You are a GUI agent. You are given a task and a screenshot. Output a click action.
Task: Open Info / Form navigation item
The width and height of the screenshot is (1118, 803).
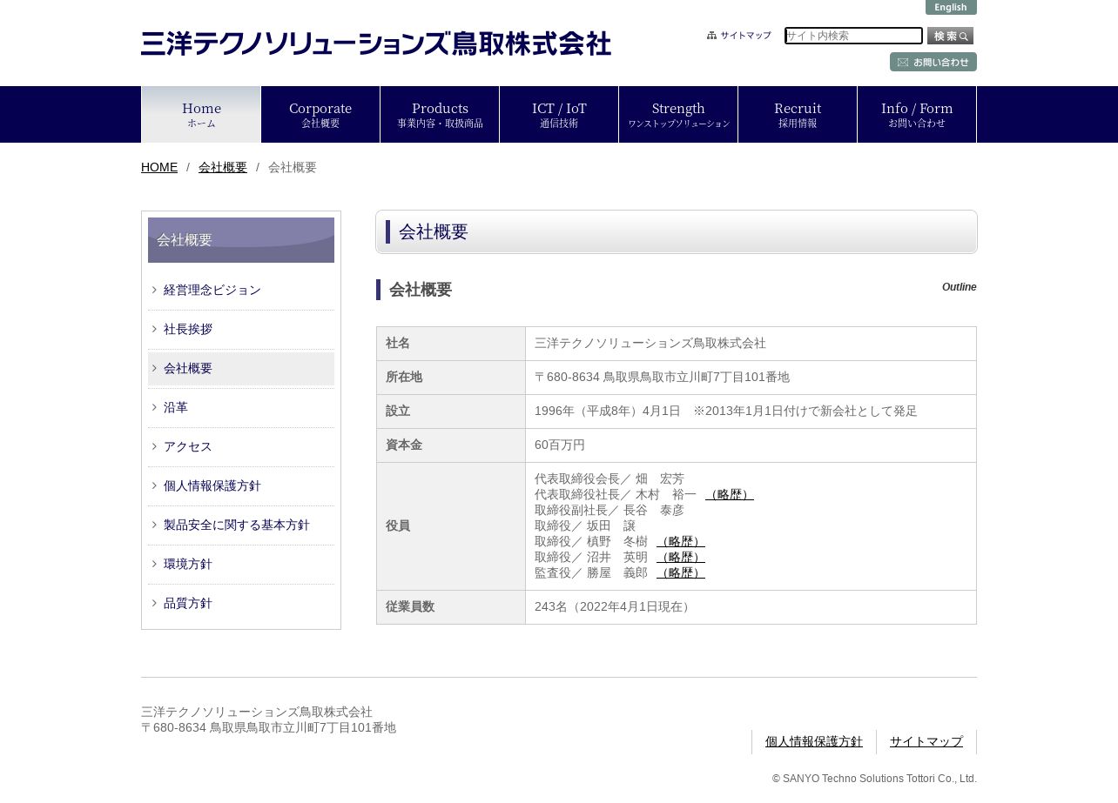coord(917,114)
